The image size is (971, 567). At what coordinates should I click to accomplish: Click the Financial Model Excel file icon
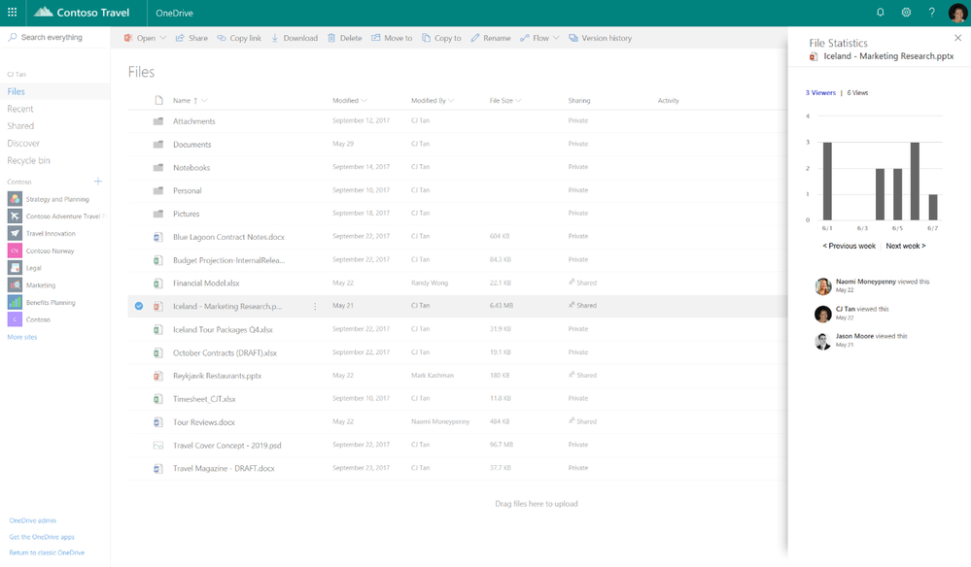(157, 283)
